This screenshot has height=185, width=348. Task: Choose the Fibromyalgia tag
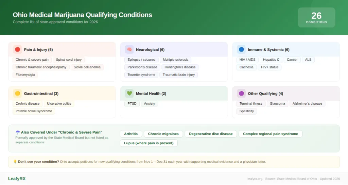pos(25,75)
